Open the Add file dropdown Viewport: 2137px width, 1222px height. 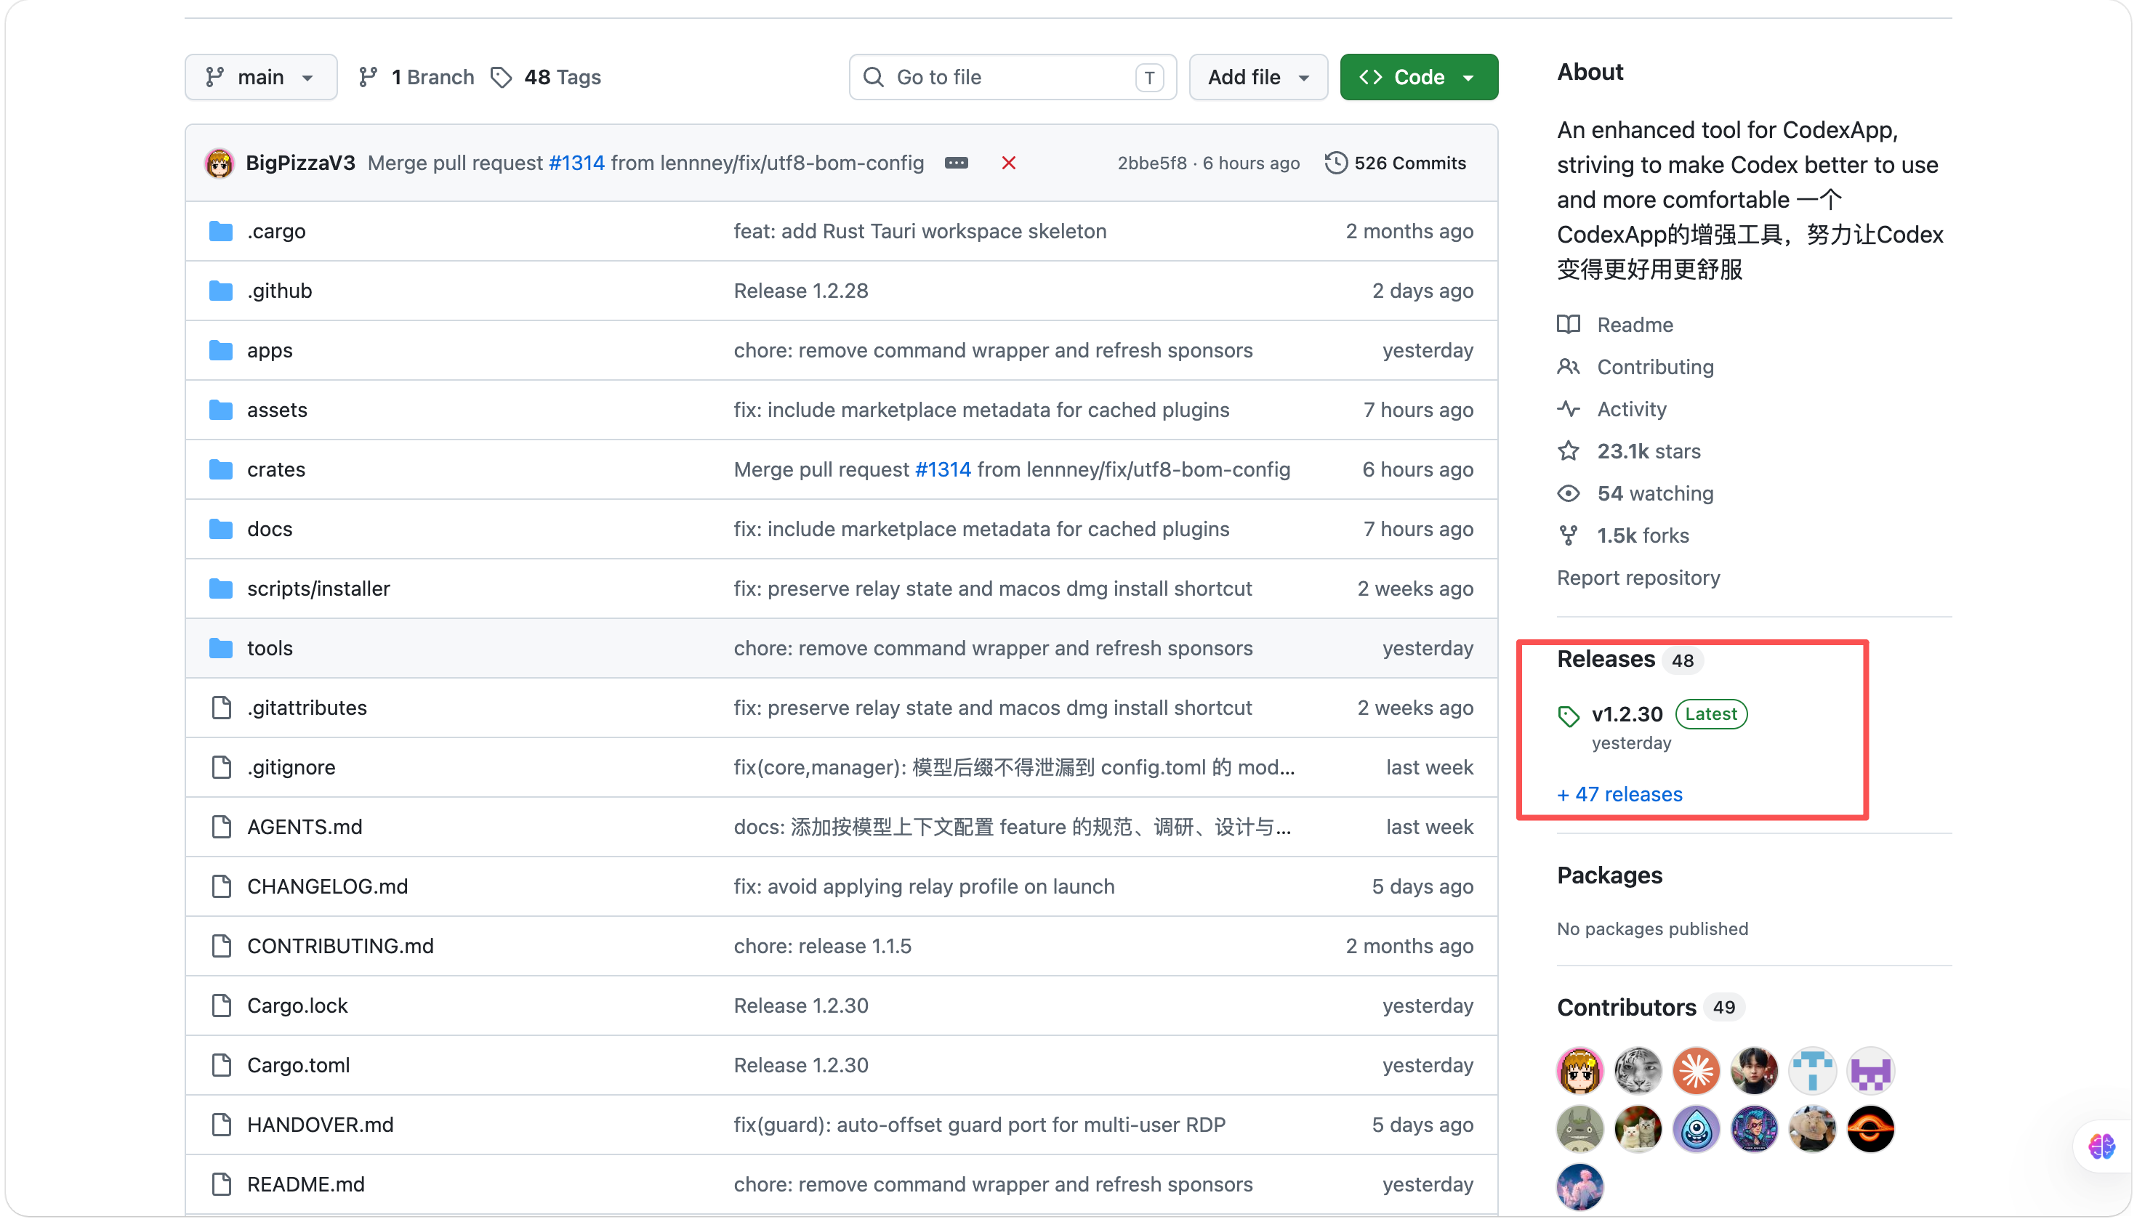point(1257,77)
